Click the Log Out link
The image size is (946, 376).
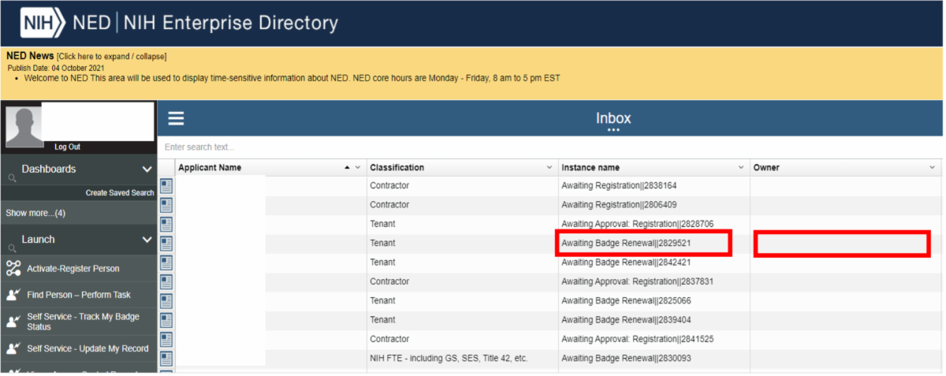67,147
